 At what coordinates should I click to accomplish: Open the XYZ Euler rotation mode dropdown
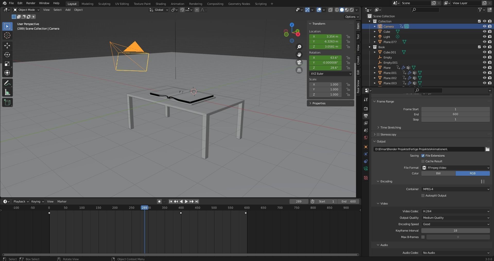pyautogui.click(x=331, y=74)
